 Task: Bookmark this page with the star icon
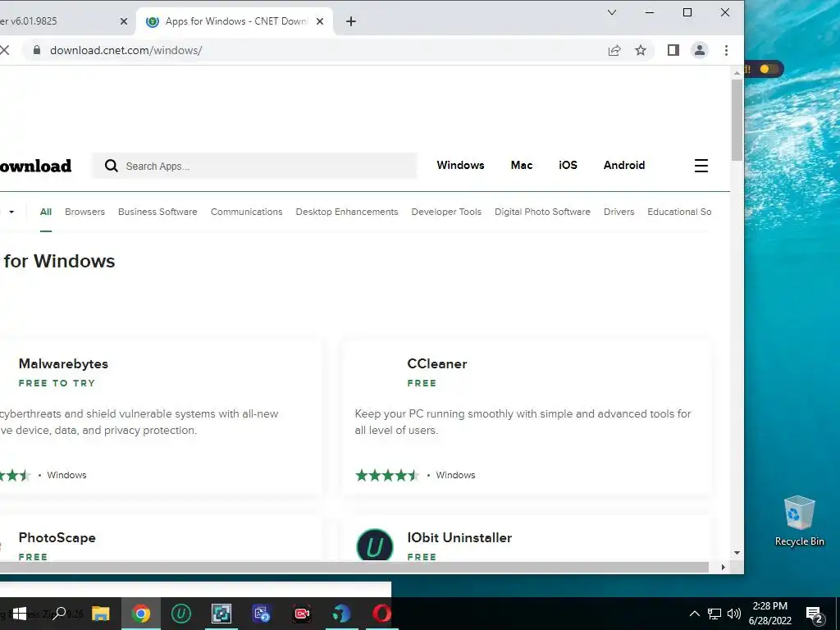tap(640, 50)
